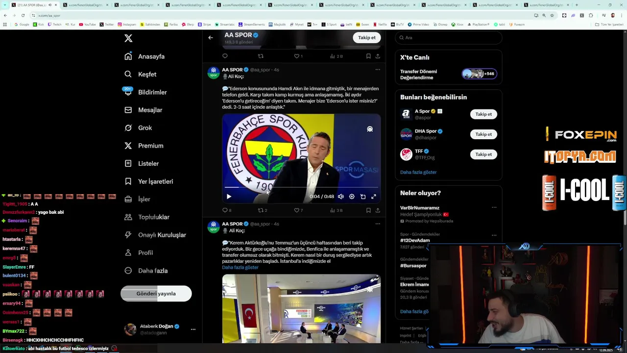Open Grok from sidebar
The width and height of the screenshot is (627, 353).
coord(138,127)
